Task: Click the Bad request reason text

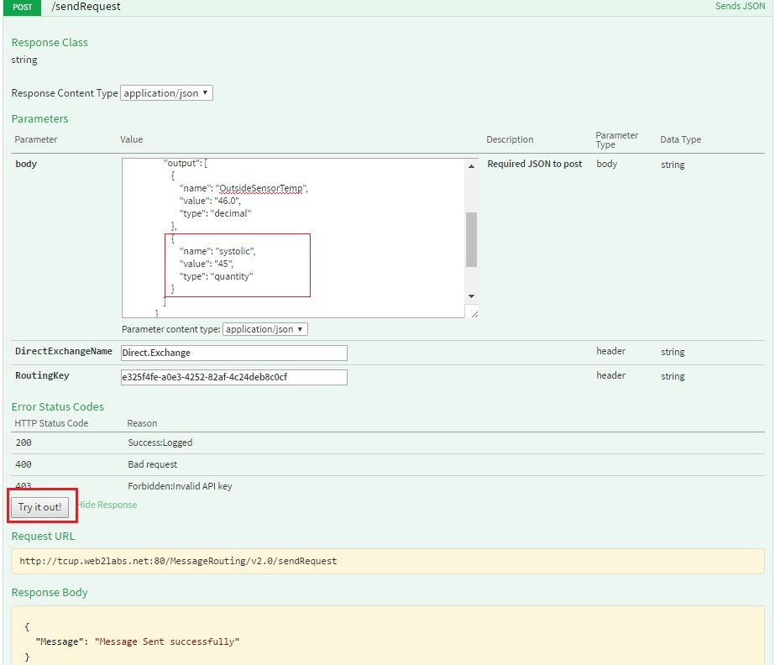Action: (x=152, y=464)
